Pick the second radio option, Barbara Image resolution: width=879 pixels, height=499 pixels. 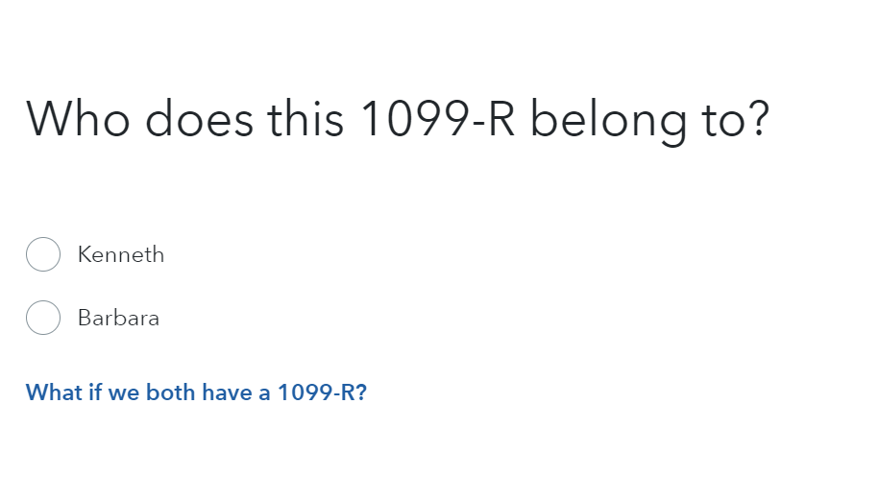pos(43,318)
